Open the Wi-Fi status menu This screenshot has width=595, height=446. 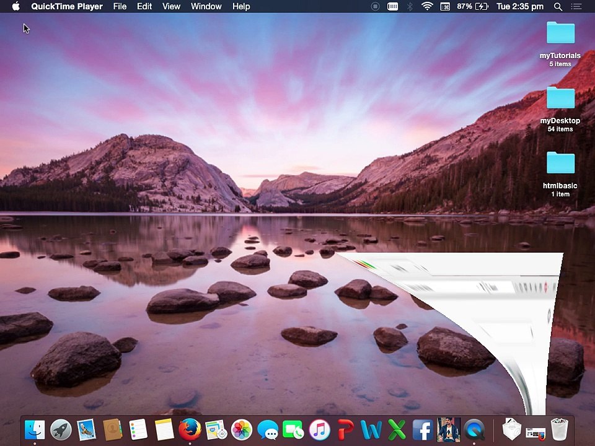(427, 6)
